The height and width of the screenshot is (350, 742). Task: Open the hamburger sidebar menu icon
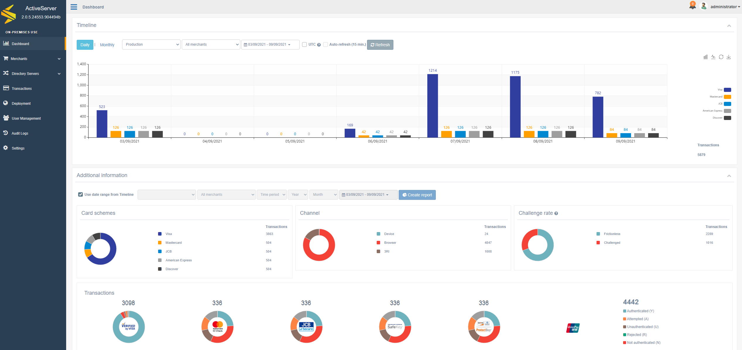click(x=74, y=7)
